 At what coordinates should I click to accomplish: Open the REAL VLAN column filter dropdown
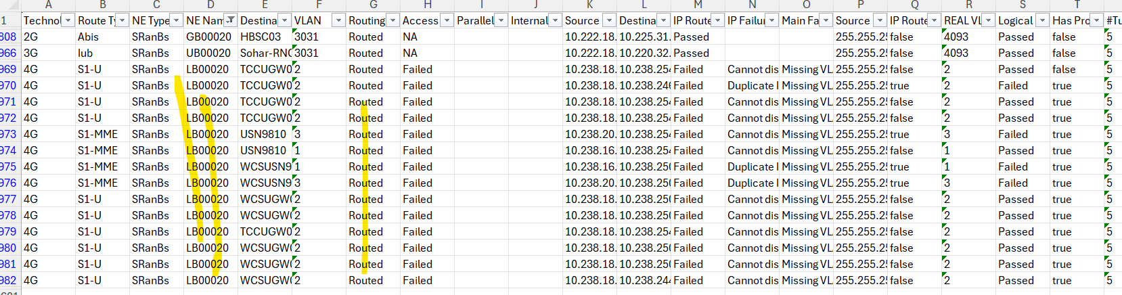[x=988, y=20]
